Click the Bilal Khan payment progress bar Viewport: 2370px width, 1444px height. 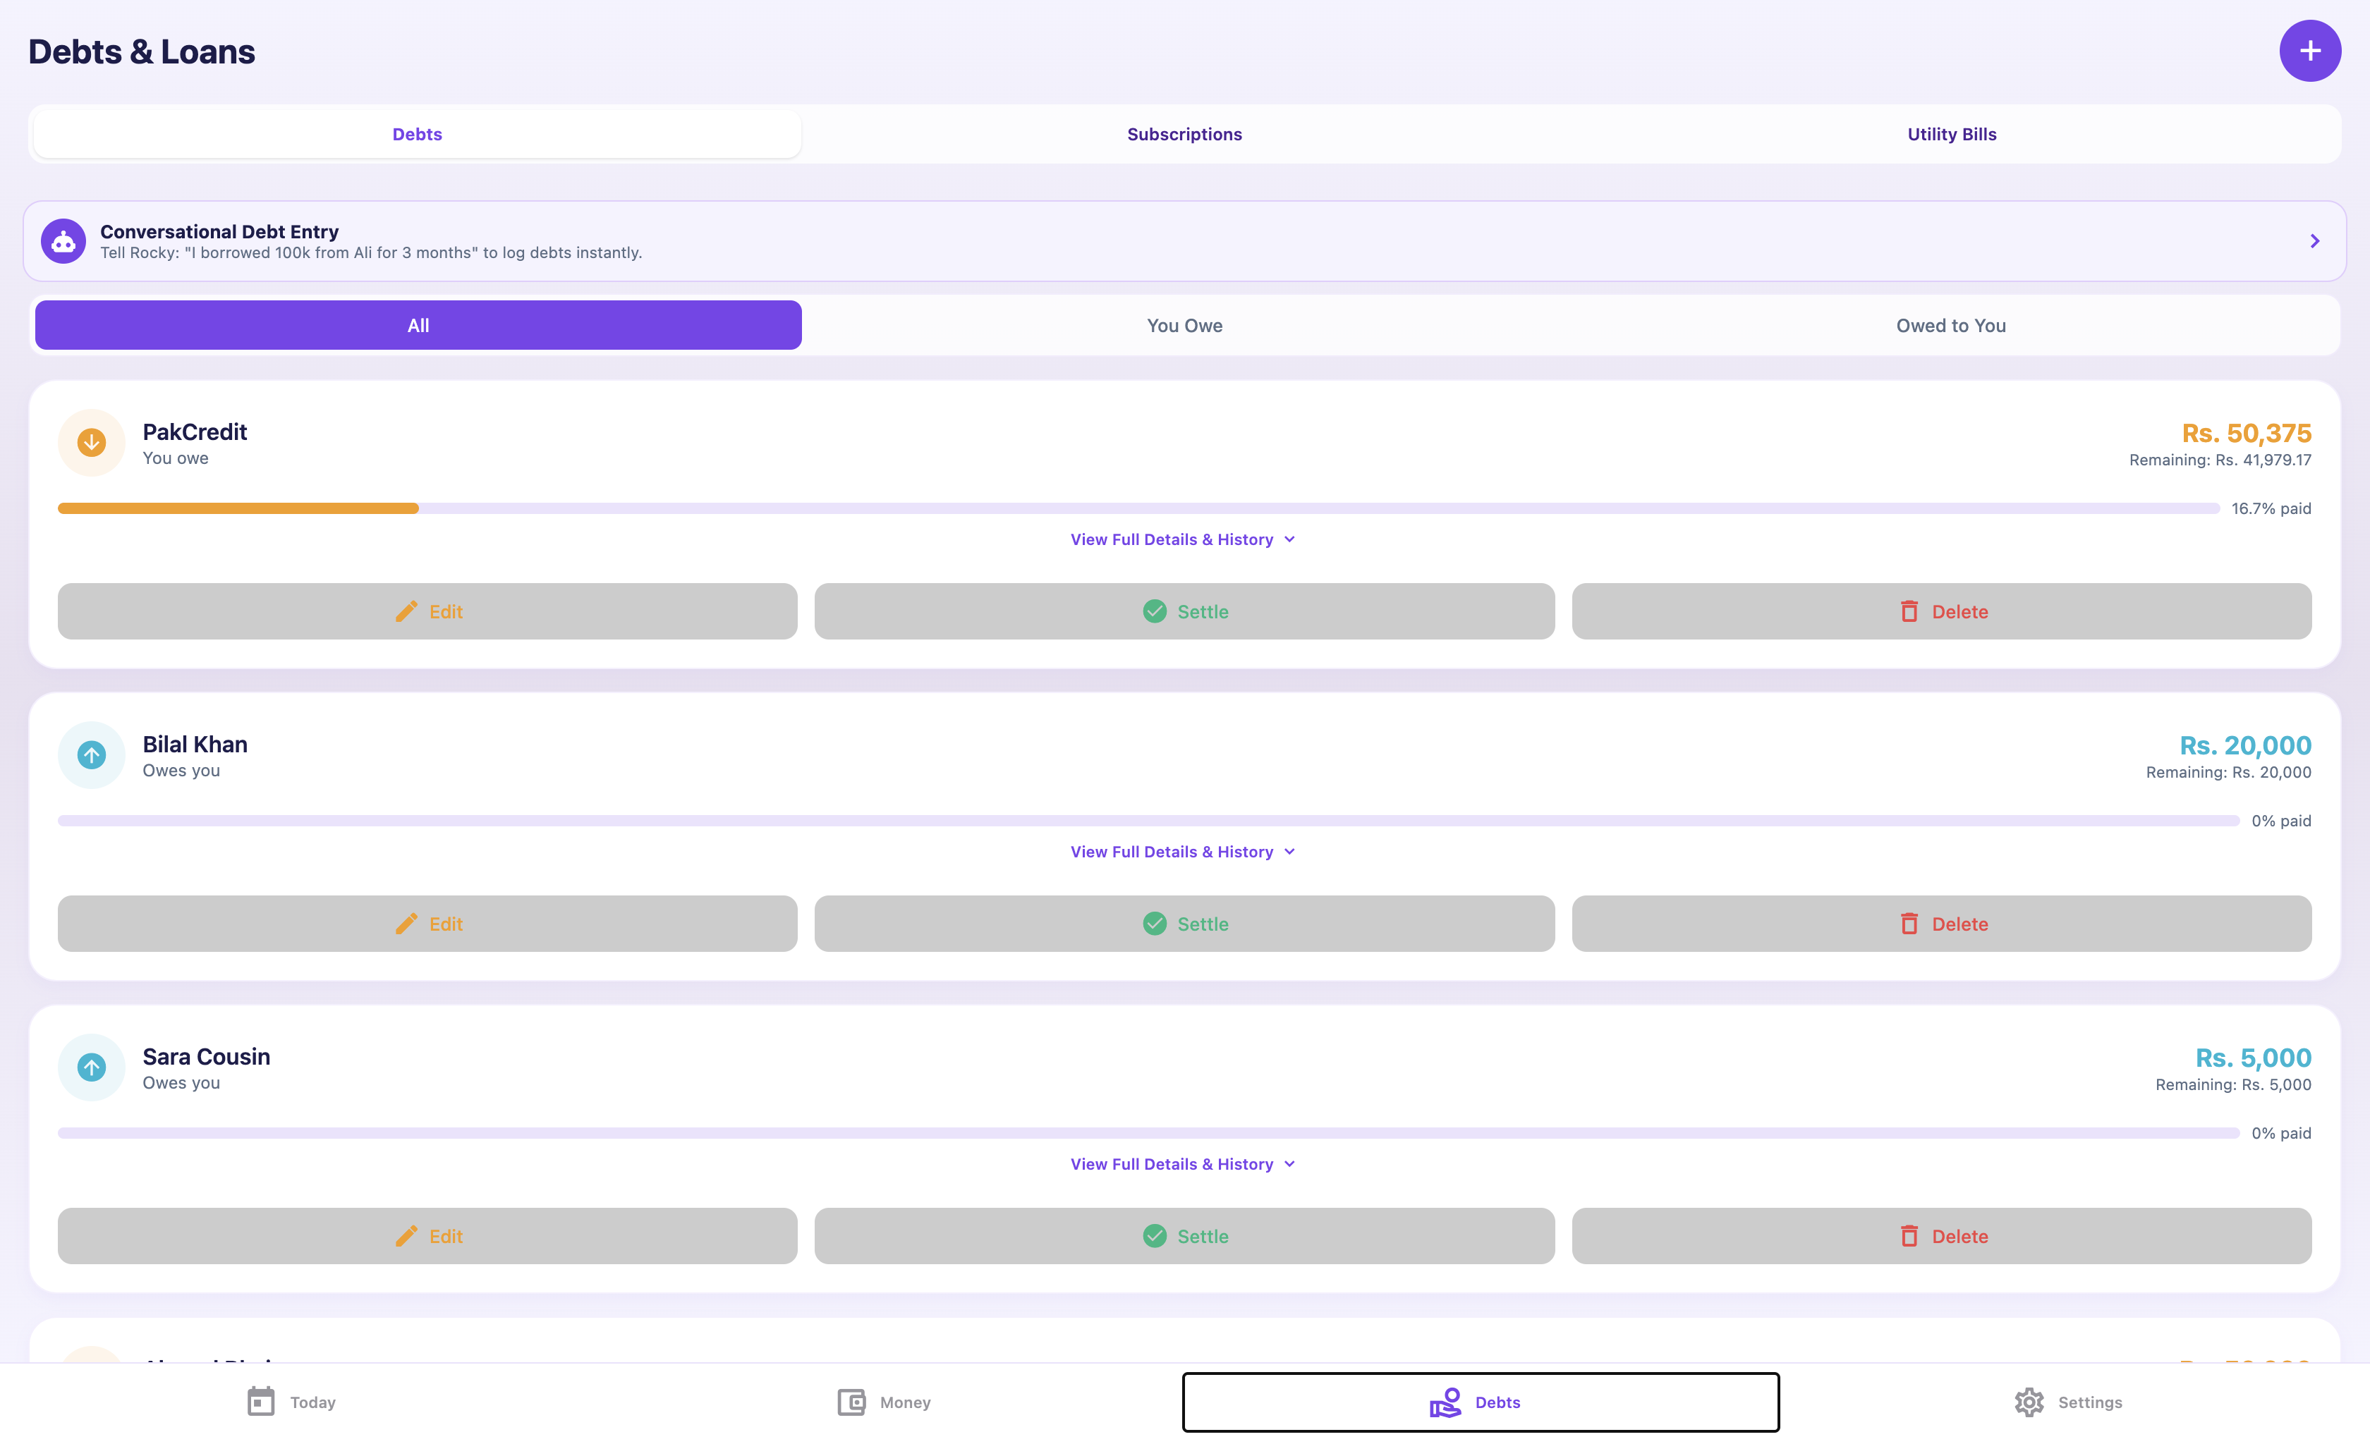(x=1148, y=821)
